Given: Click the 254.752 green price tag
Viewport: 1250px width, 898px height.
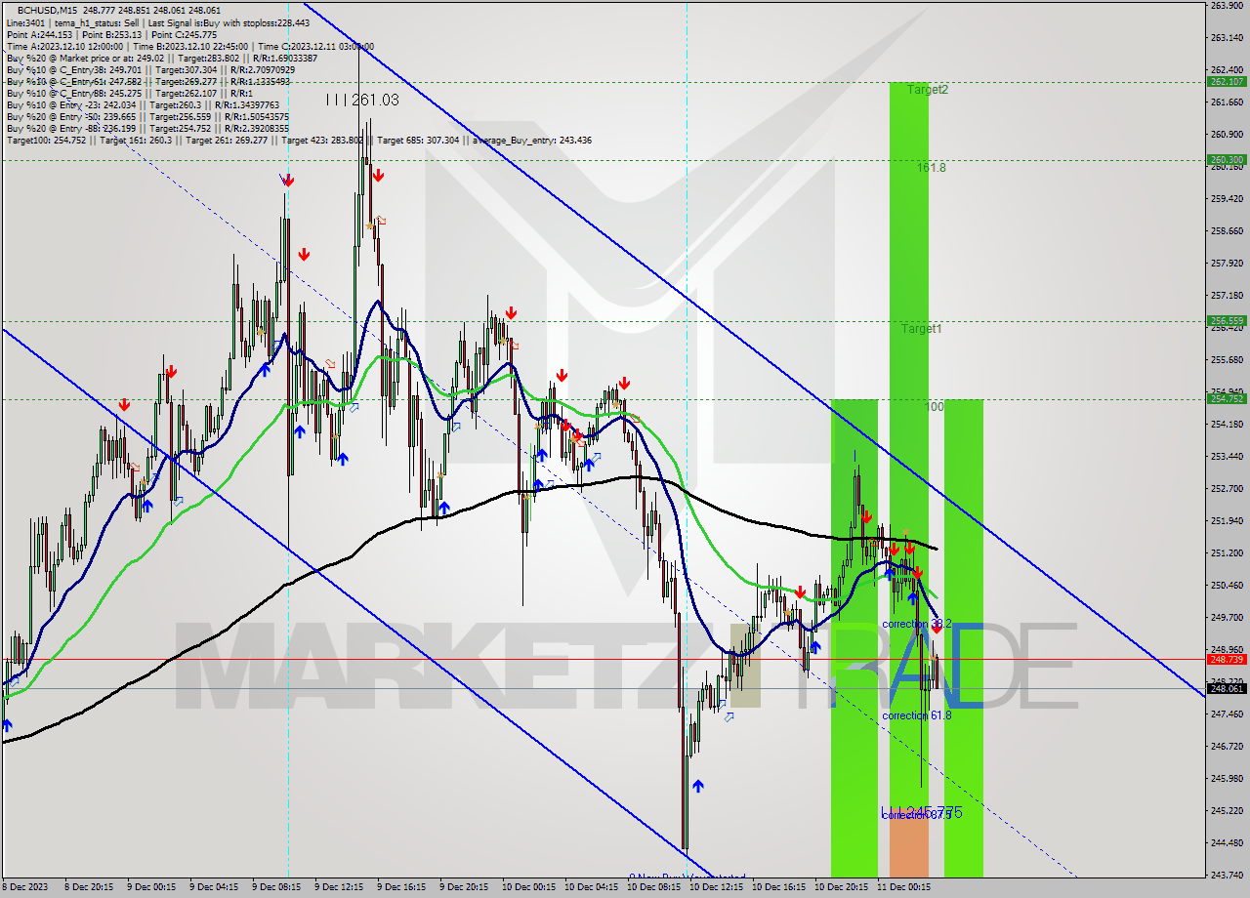Looking at the screenshot, I should [1226, 398].
